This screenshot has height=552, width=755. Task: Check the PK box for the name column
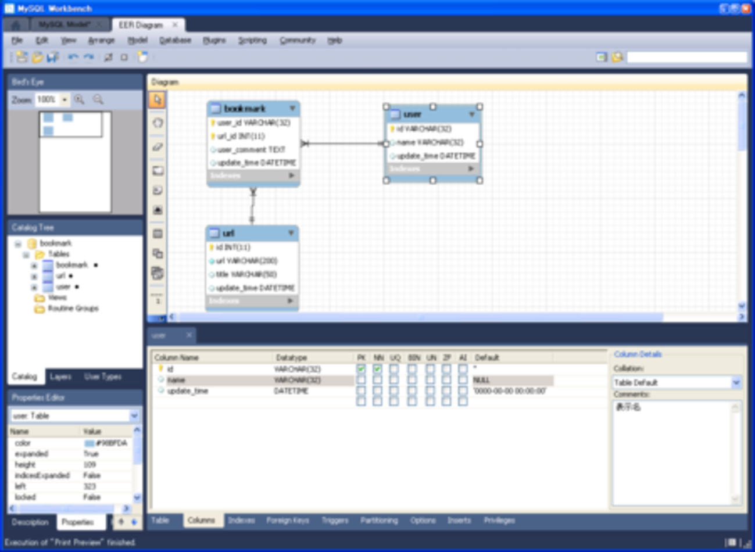[361, 380]
